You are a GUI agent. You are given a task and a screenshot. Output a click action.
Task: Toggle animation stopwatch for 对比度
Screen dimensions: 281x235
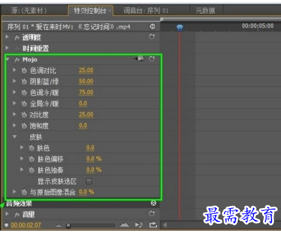24,115
